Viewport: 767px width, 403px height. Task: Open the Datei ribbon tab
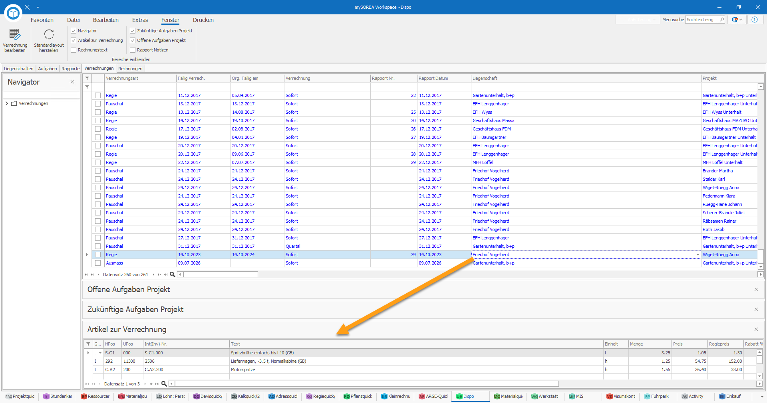[74, 20]
